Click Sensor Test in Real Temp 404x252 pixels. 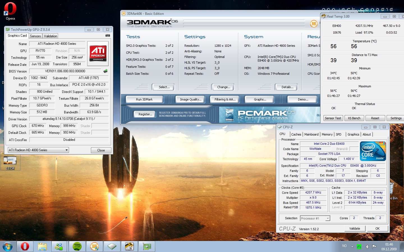[333, 118]
